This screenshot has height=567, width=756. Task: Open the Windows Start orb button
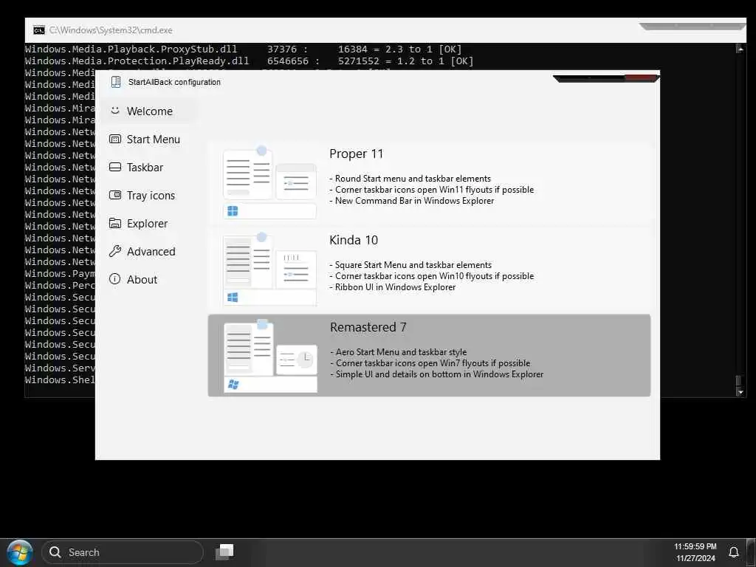tap(19, 552)
